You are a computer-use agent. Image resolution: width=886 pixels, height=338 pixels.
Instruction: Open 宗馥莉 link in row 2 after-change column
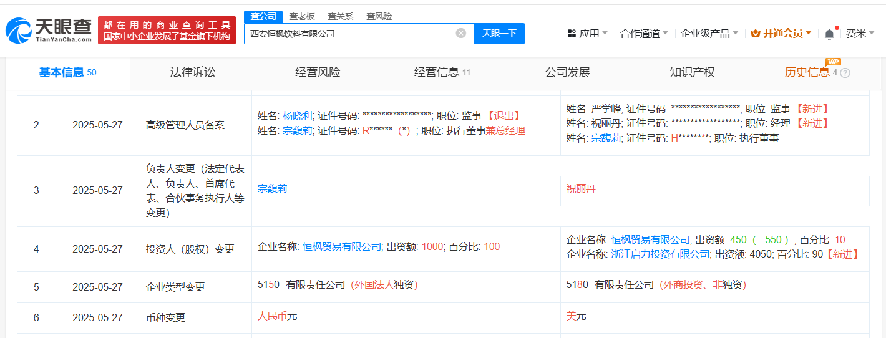coord(606,138)
